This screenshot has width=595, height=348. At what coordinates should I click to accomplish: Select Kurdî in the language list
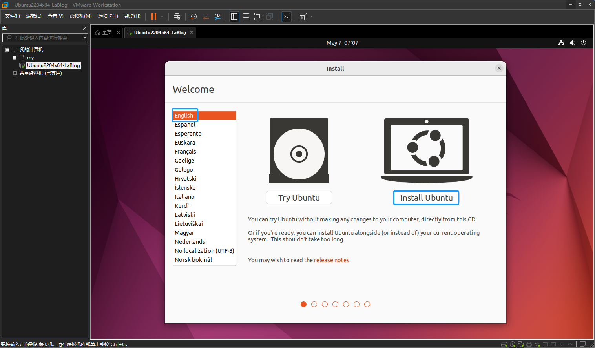click(x=204, y=206)
